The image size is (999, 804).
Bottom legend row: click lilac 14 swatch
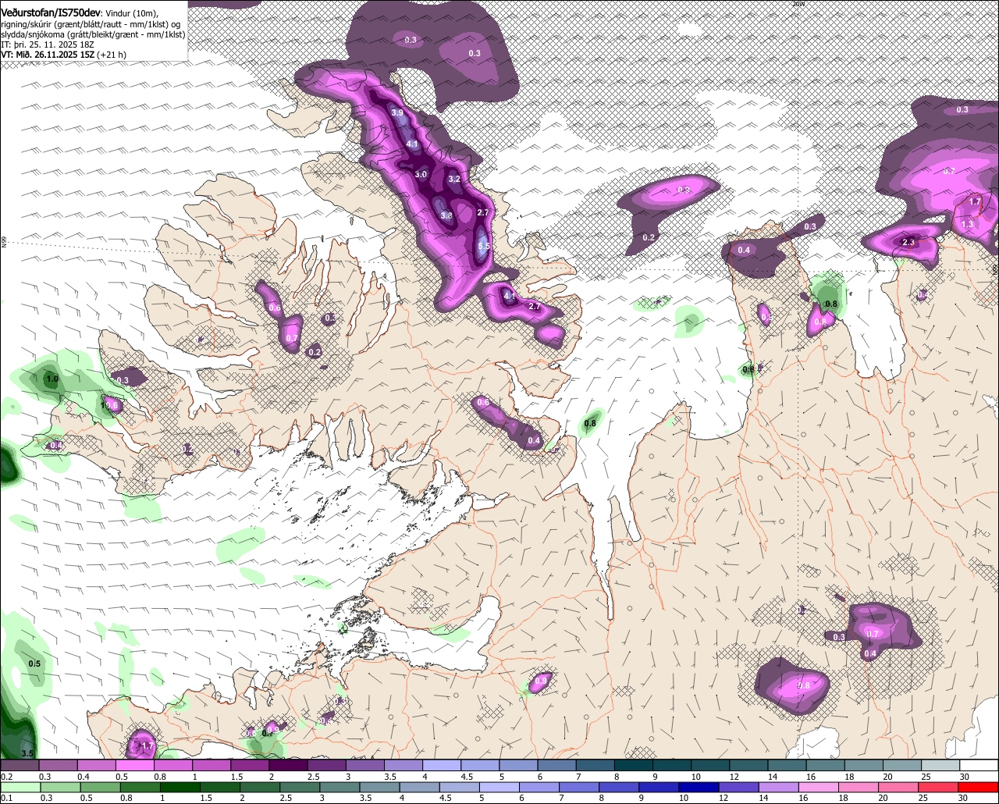pyautogui.click(x=777, y=787)
